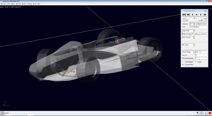
Task: Open the Simulate menu
Action: [18, 4]
